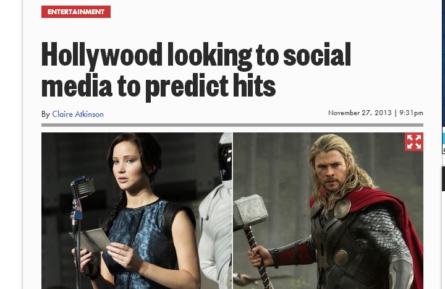445x289 pixels.
Task: Open author Claire Atkinson's page
Action: [x=78, y=114]
